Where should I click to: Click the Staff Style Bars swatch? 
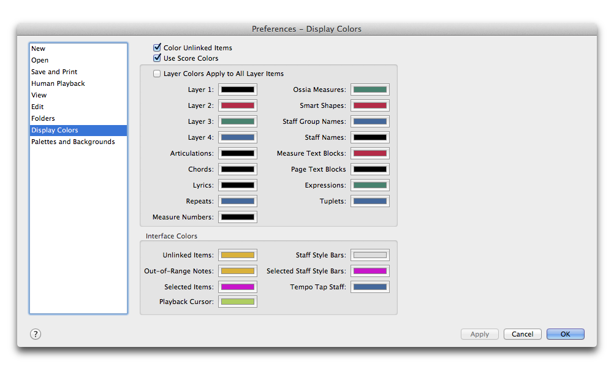coord(370,255)
